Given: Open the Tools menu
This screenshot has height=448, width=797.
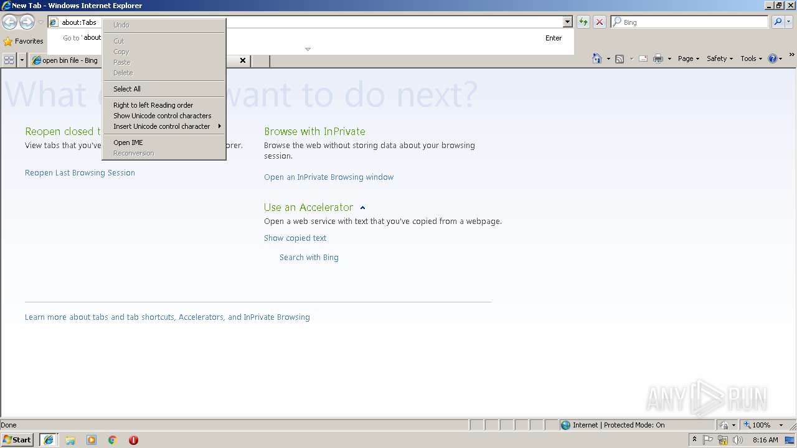Looking at the screenshot, I should [751, 58].
